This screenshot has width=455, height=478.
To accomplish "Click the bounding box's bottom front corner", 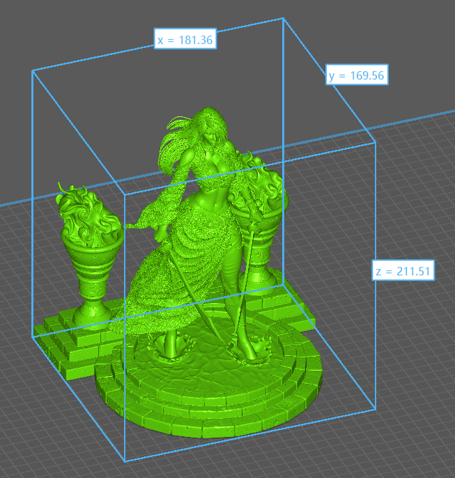I will pyautogui.click(x=125, y=461).
